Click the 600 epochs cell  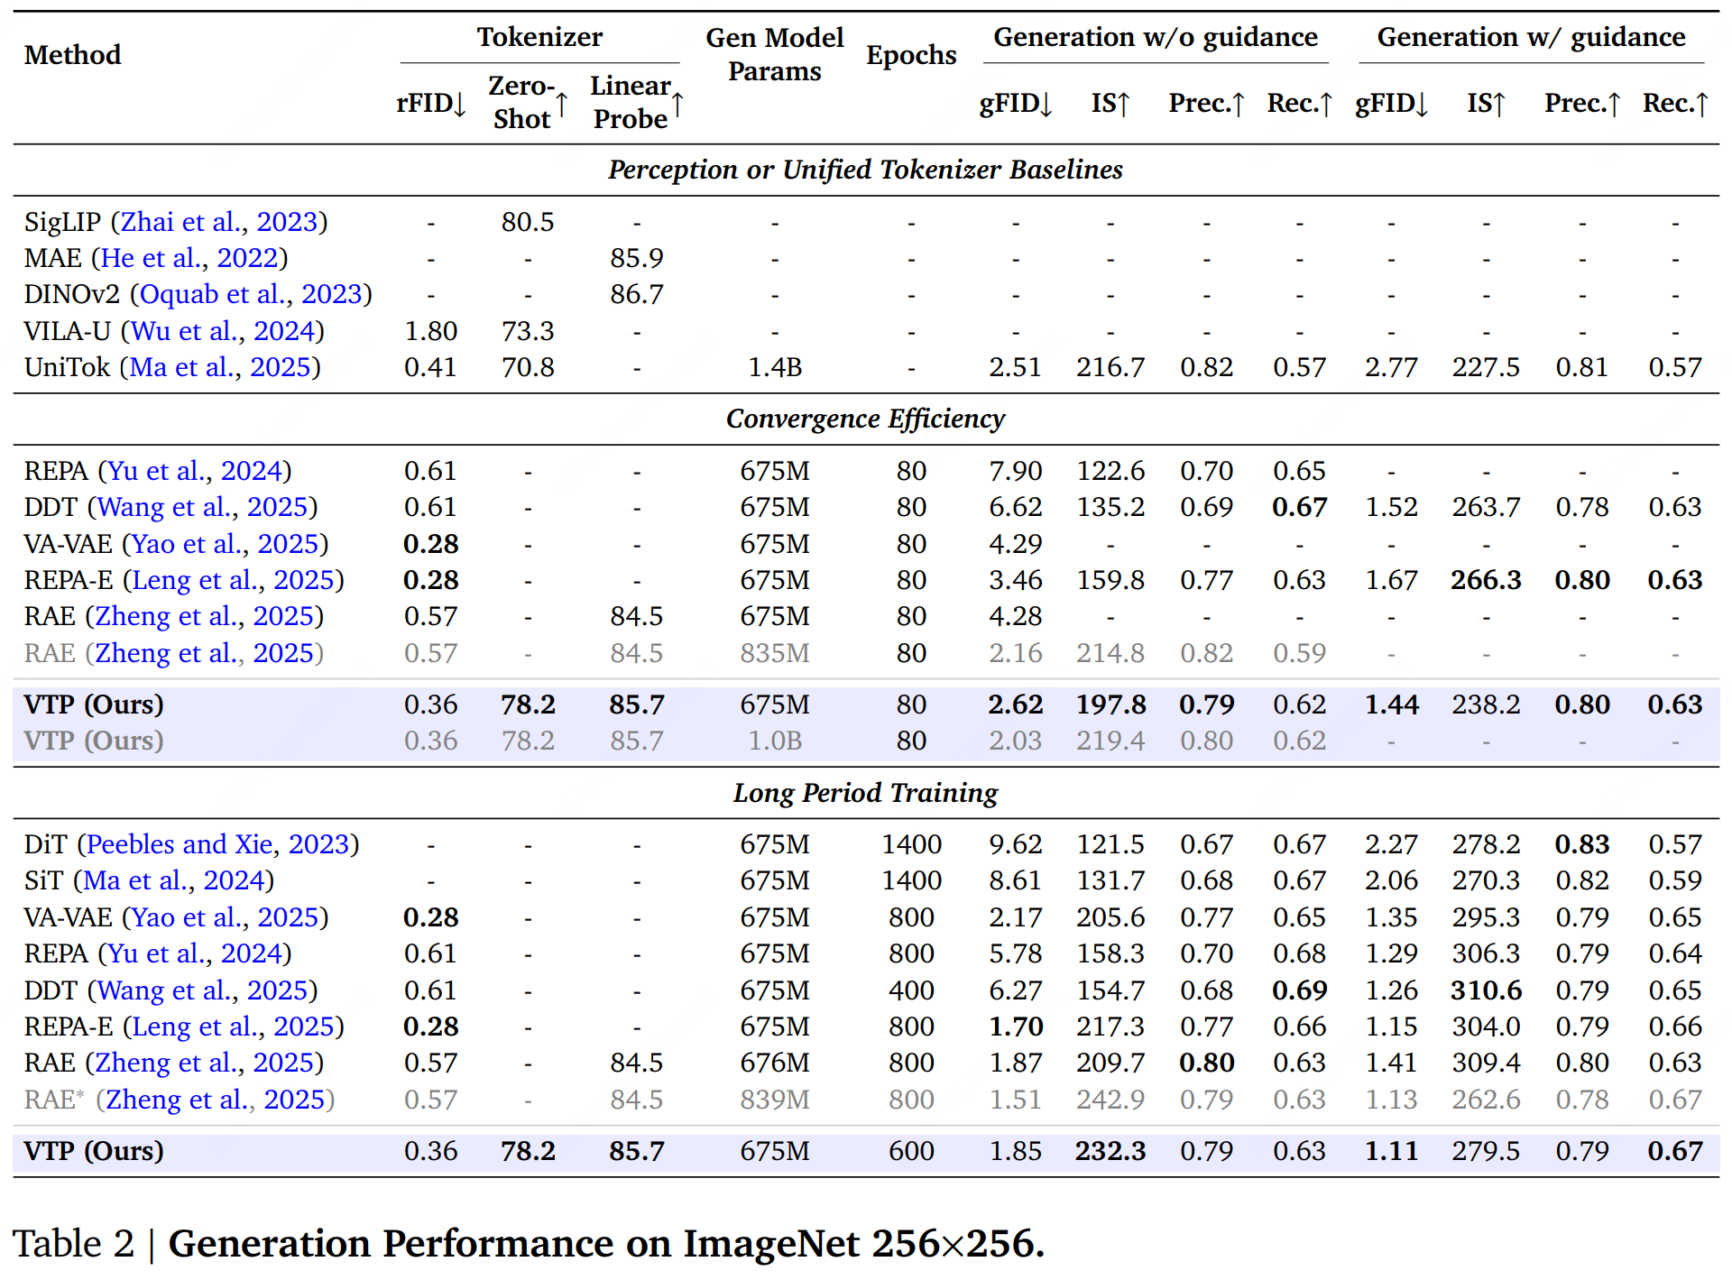911,1151
